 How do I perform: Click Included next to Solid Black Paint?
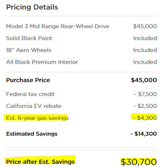(145, 38)
